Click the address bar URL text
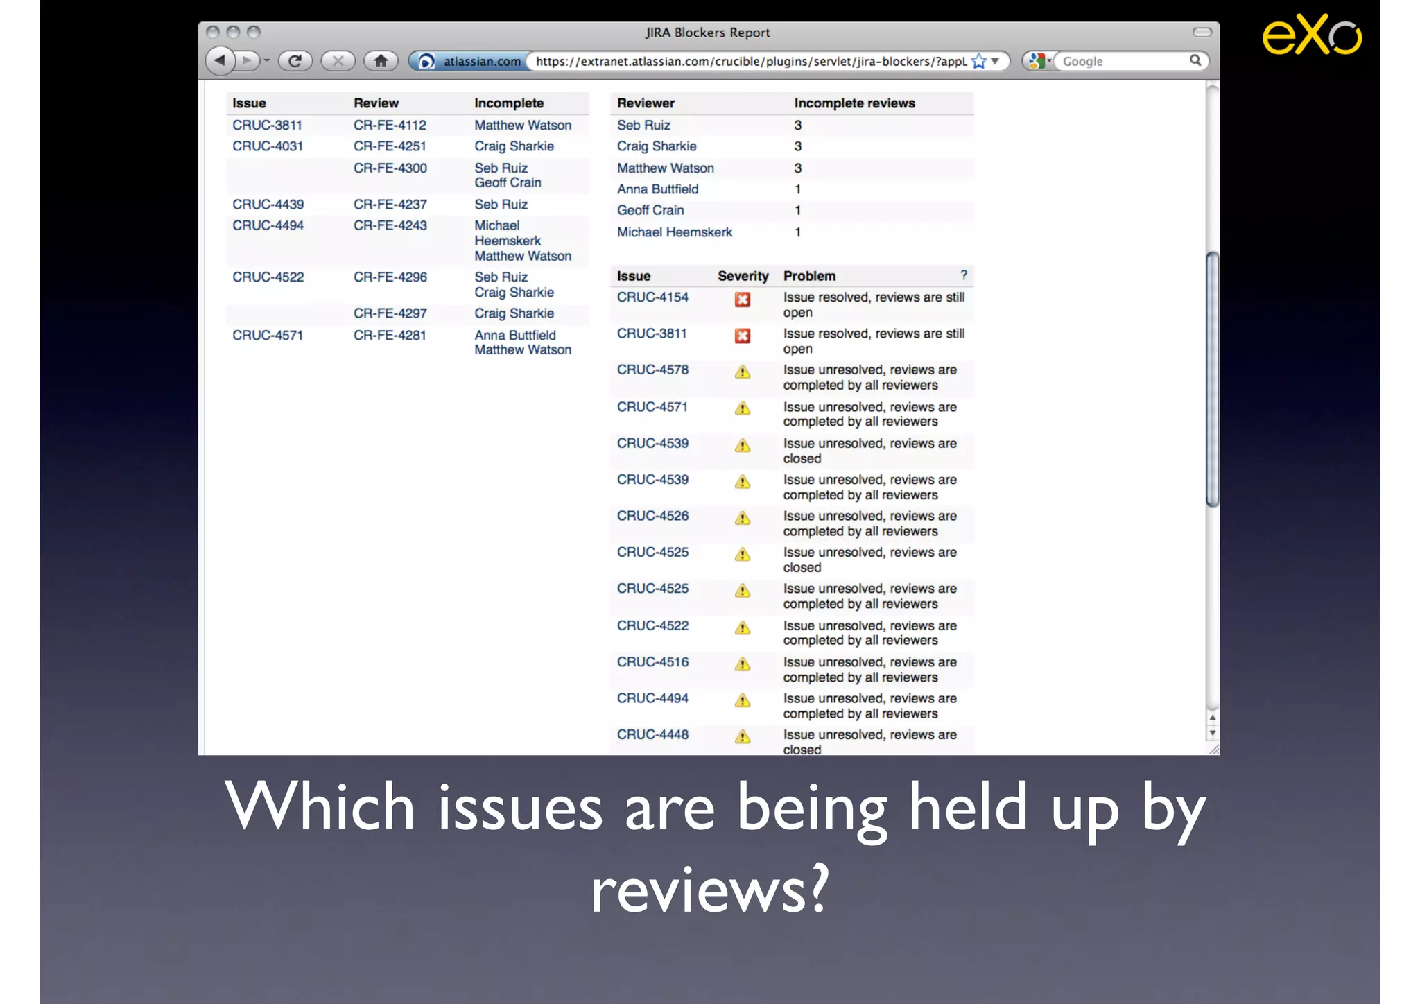The height and width of the screenshot is (1004, 1420). click(x=751, y=61)
